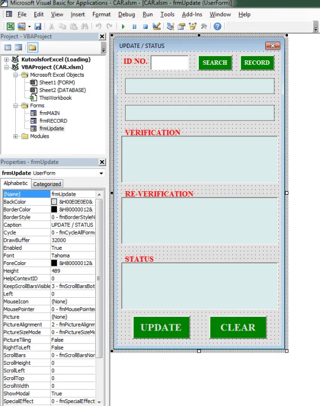Collapse the VBAProject (CAR.xlsm) node
The height and width of the screenshot is (406, 320).
pos(7,67)
